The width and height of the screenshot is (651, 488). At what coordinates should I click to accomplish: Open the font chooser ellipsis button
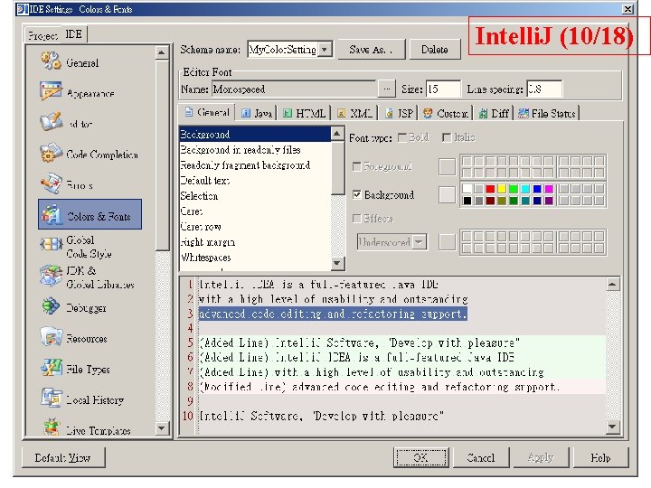coord(387,89)
